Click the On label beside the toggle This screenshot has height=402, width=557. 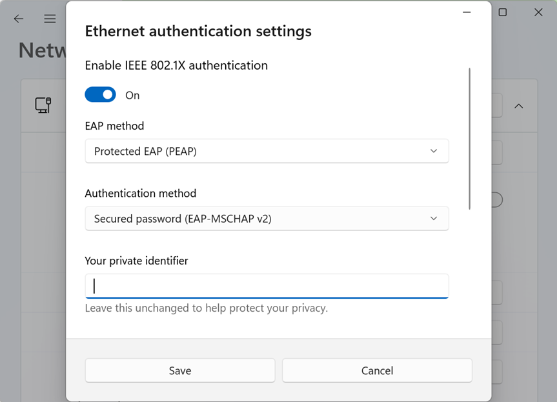[132, 95]
